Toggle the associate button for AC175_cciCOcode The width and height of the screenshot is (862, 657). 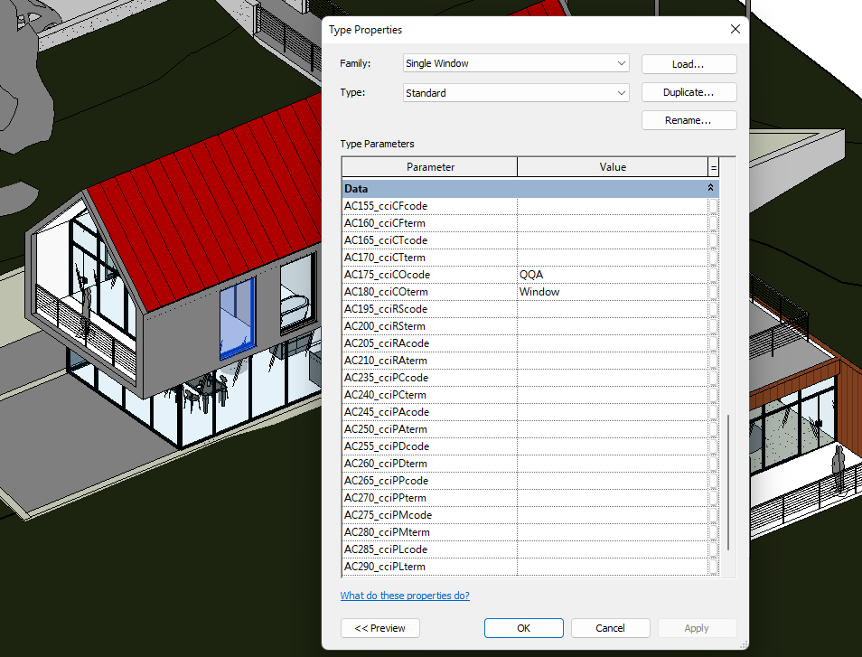713,275
